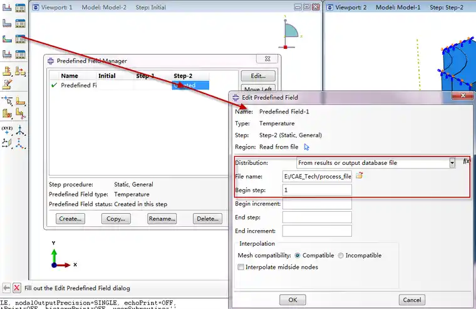Open the Boundary Condition Manager icon

[20, 23]
